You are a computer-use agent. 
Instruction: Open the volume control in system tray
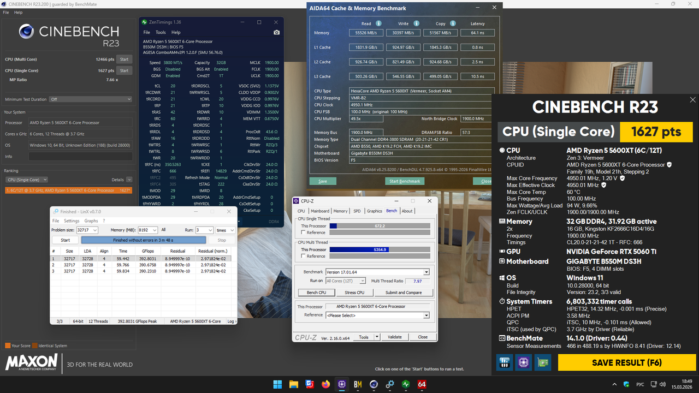click(664, 384)
